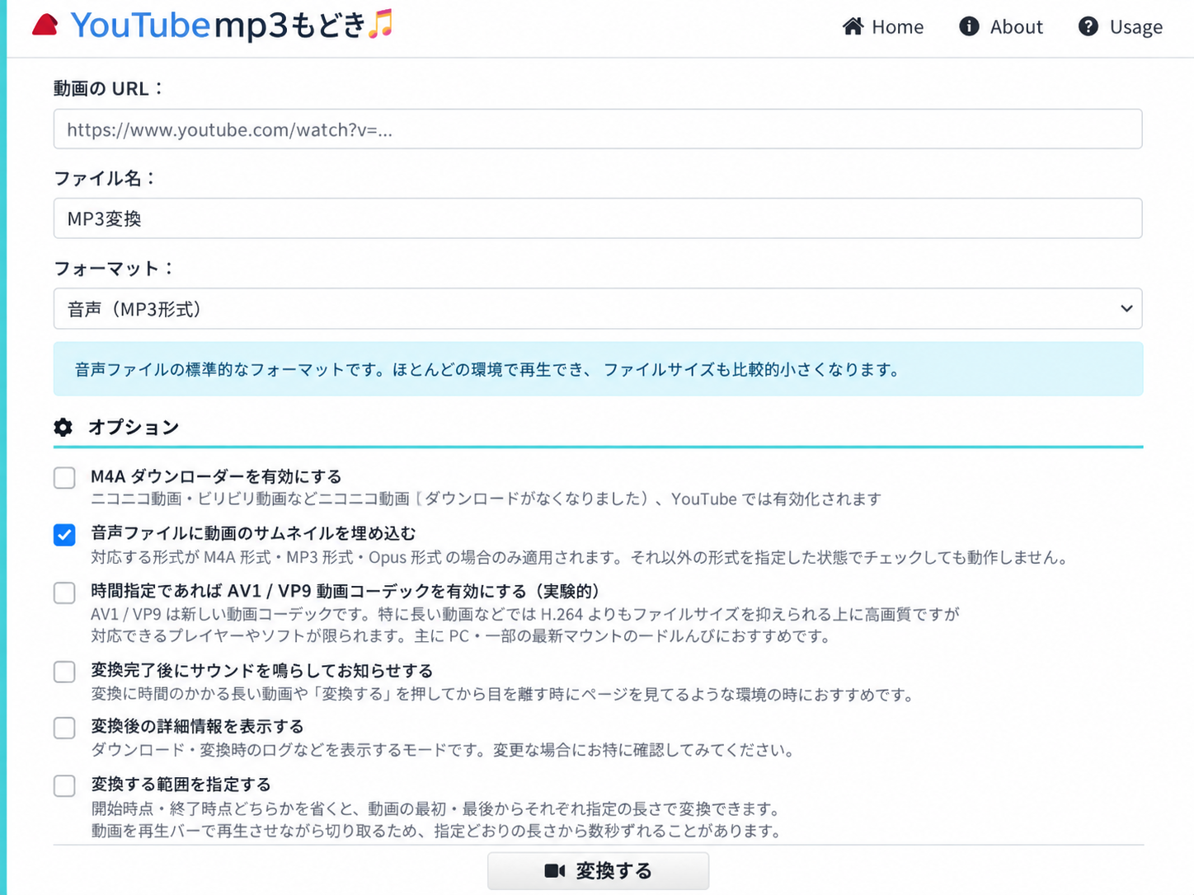
Task: Click label 変換後の詳細情報を表示する
Action: (197, 726)
